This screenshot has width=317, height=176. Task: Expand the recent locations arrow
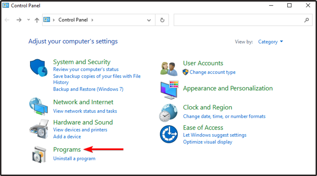click(29, 20)
